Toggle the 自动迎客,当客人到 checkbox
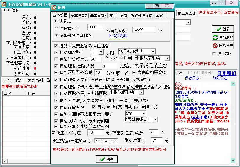The height and width of the screenshot is (167, 240). (56, 66)
